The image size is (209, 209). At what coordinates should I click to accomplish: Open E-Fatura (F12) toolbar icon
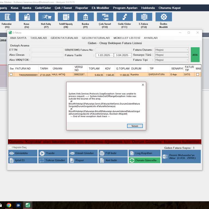pos(144,17)
